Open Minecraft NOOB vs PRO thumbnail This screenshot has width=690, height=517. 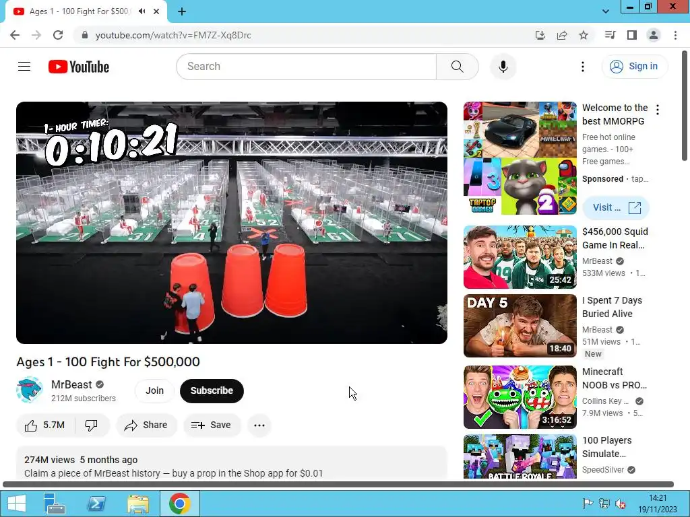pos(520,397)
